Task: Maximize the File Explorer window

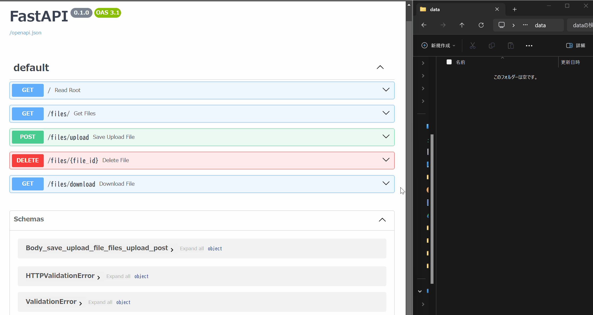Action: (567, 6)
